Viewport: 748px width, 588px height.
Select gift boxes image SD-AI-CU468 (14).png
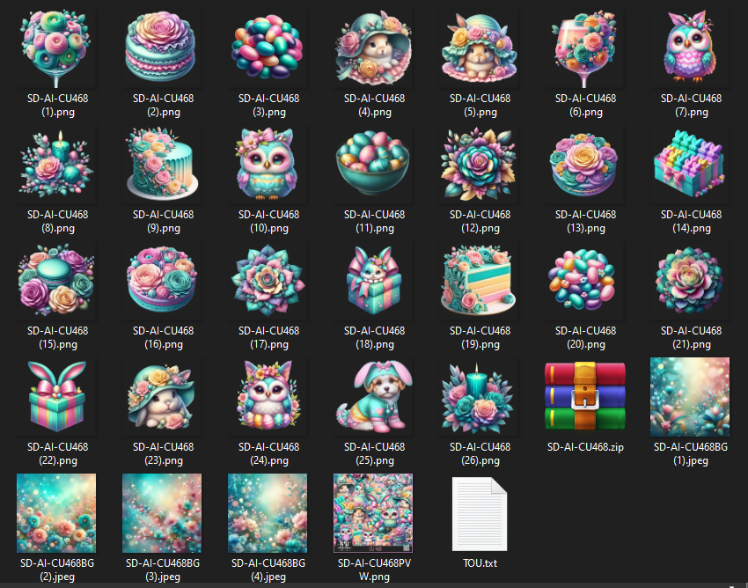[691, 165]
